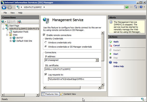Viewport: 147px width, 102px height.
Task: Open Application Pools in the tree
Action: 20,32
